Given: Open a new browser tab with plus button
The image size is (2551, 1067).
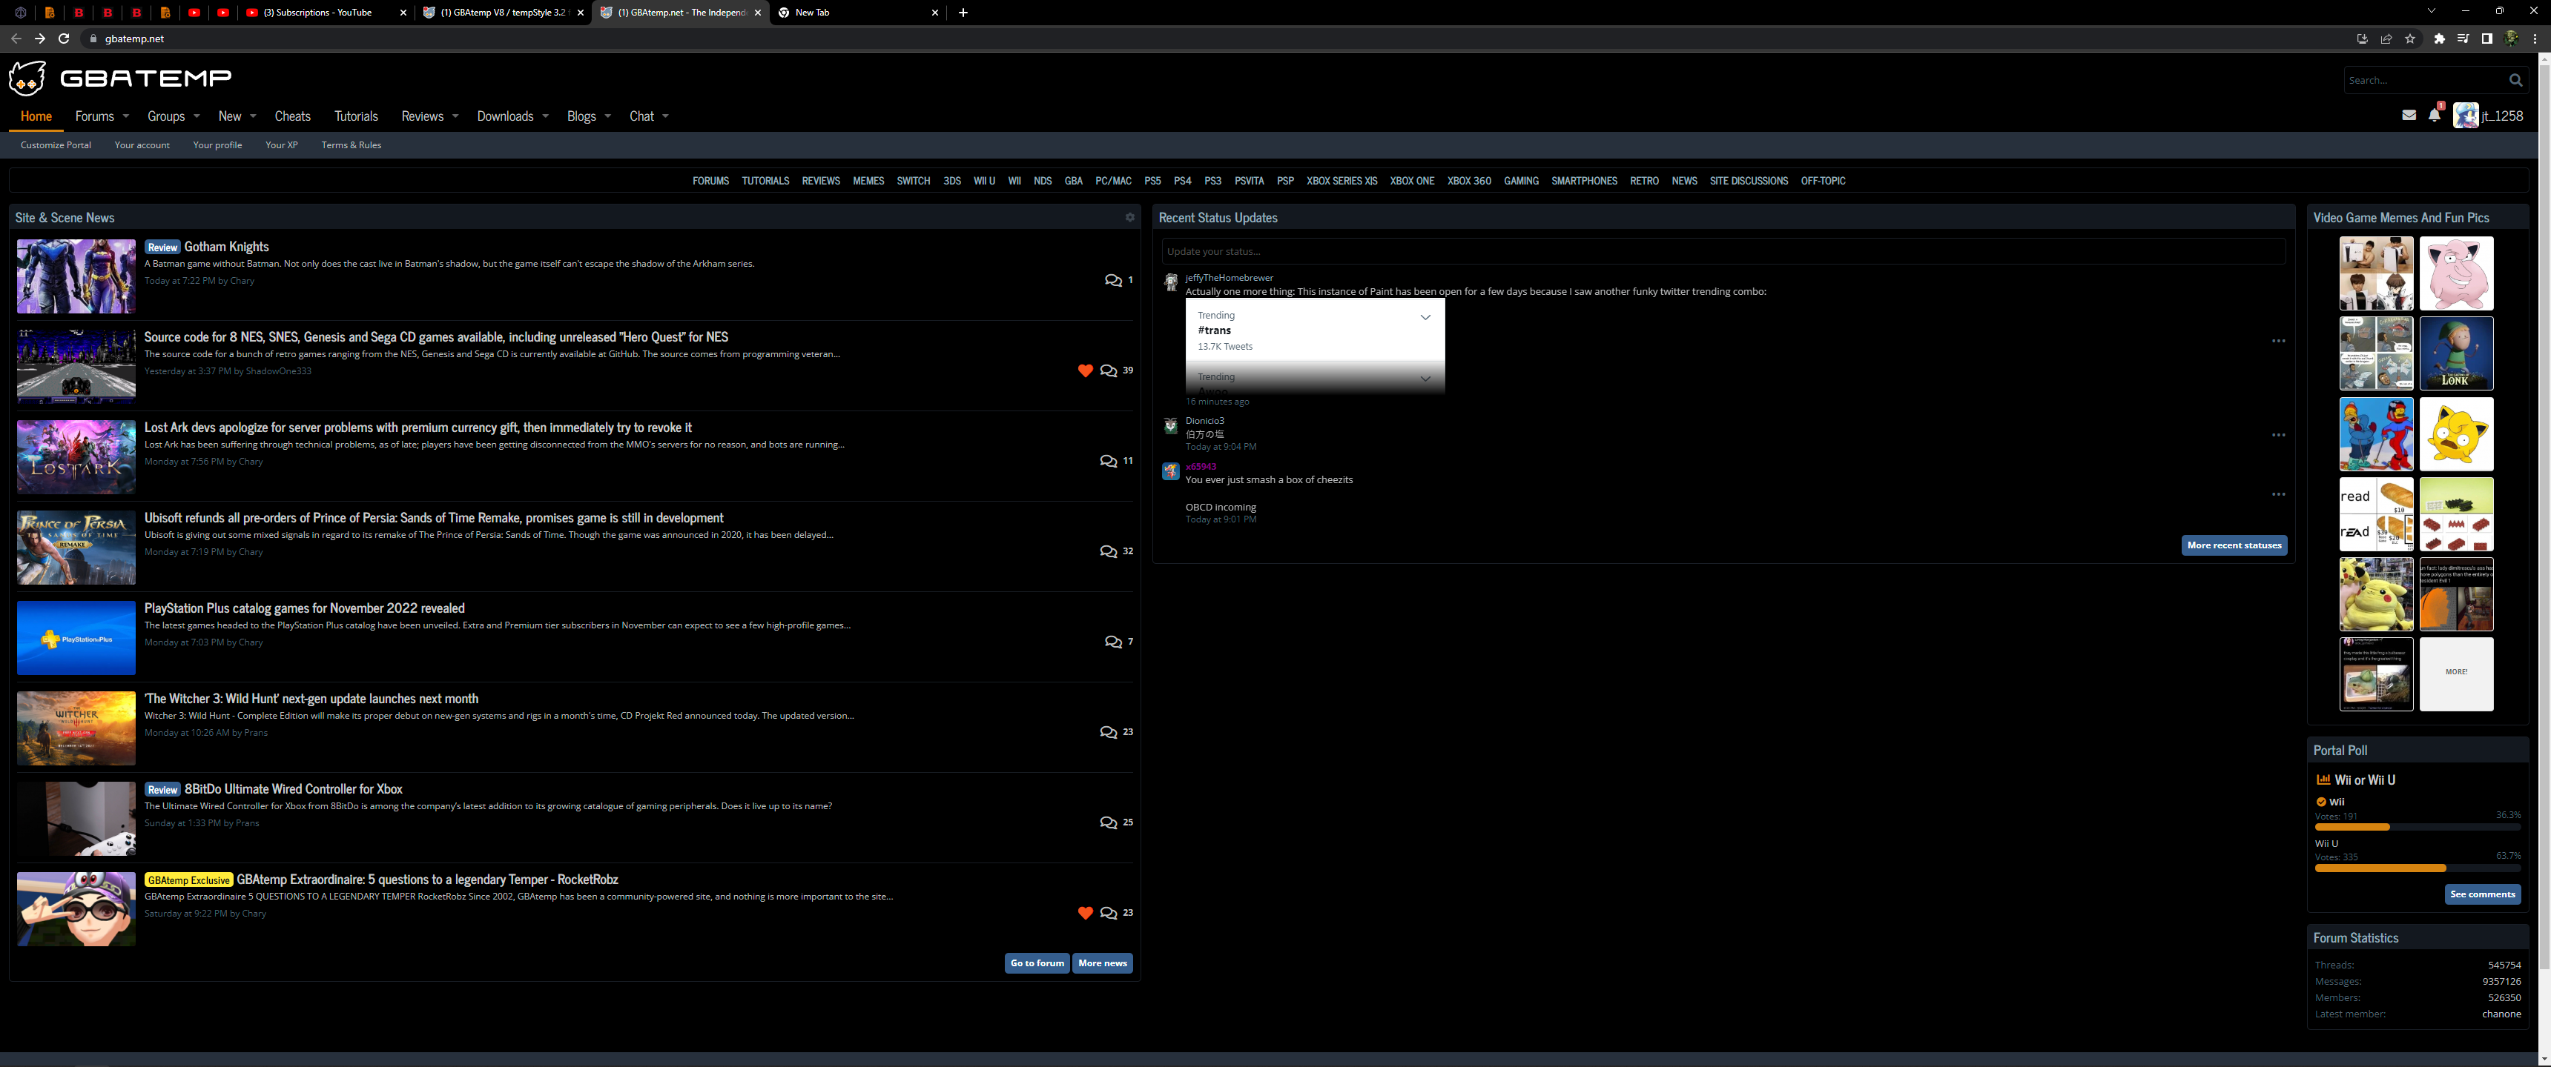Looking at the screenshot, I should (x=963, y=13).
